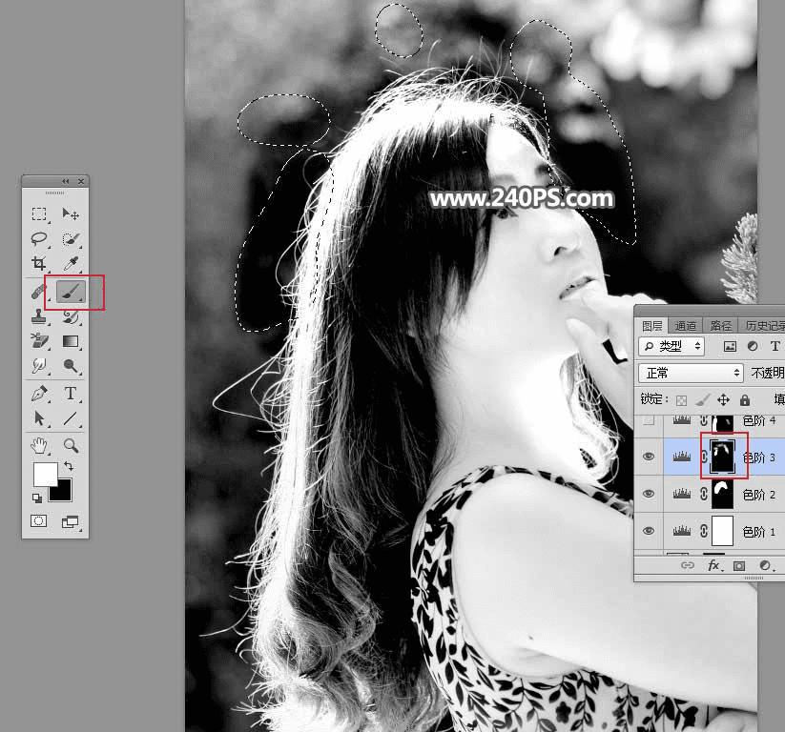Viewport: 785px width, 732px height.
Task: Switch to the 路径 (Paths) tab
Action: click(x=720, y=326)
